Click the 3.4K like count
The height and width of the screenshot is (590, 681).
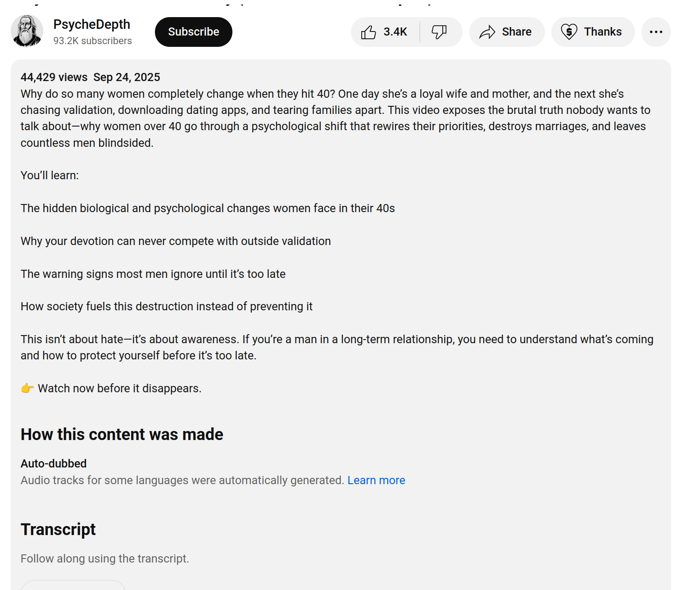click(x=395, y=32)
